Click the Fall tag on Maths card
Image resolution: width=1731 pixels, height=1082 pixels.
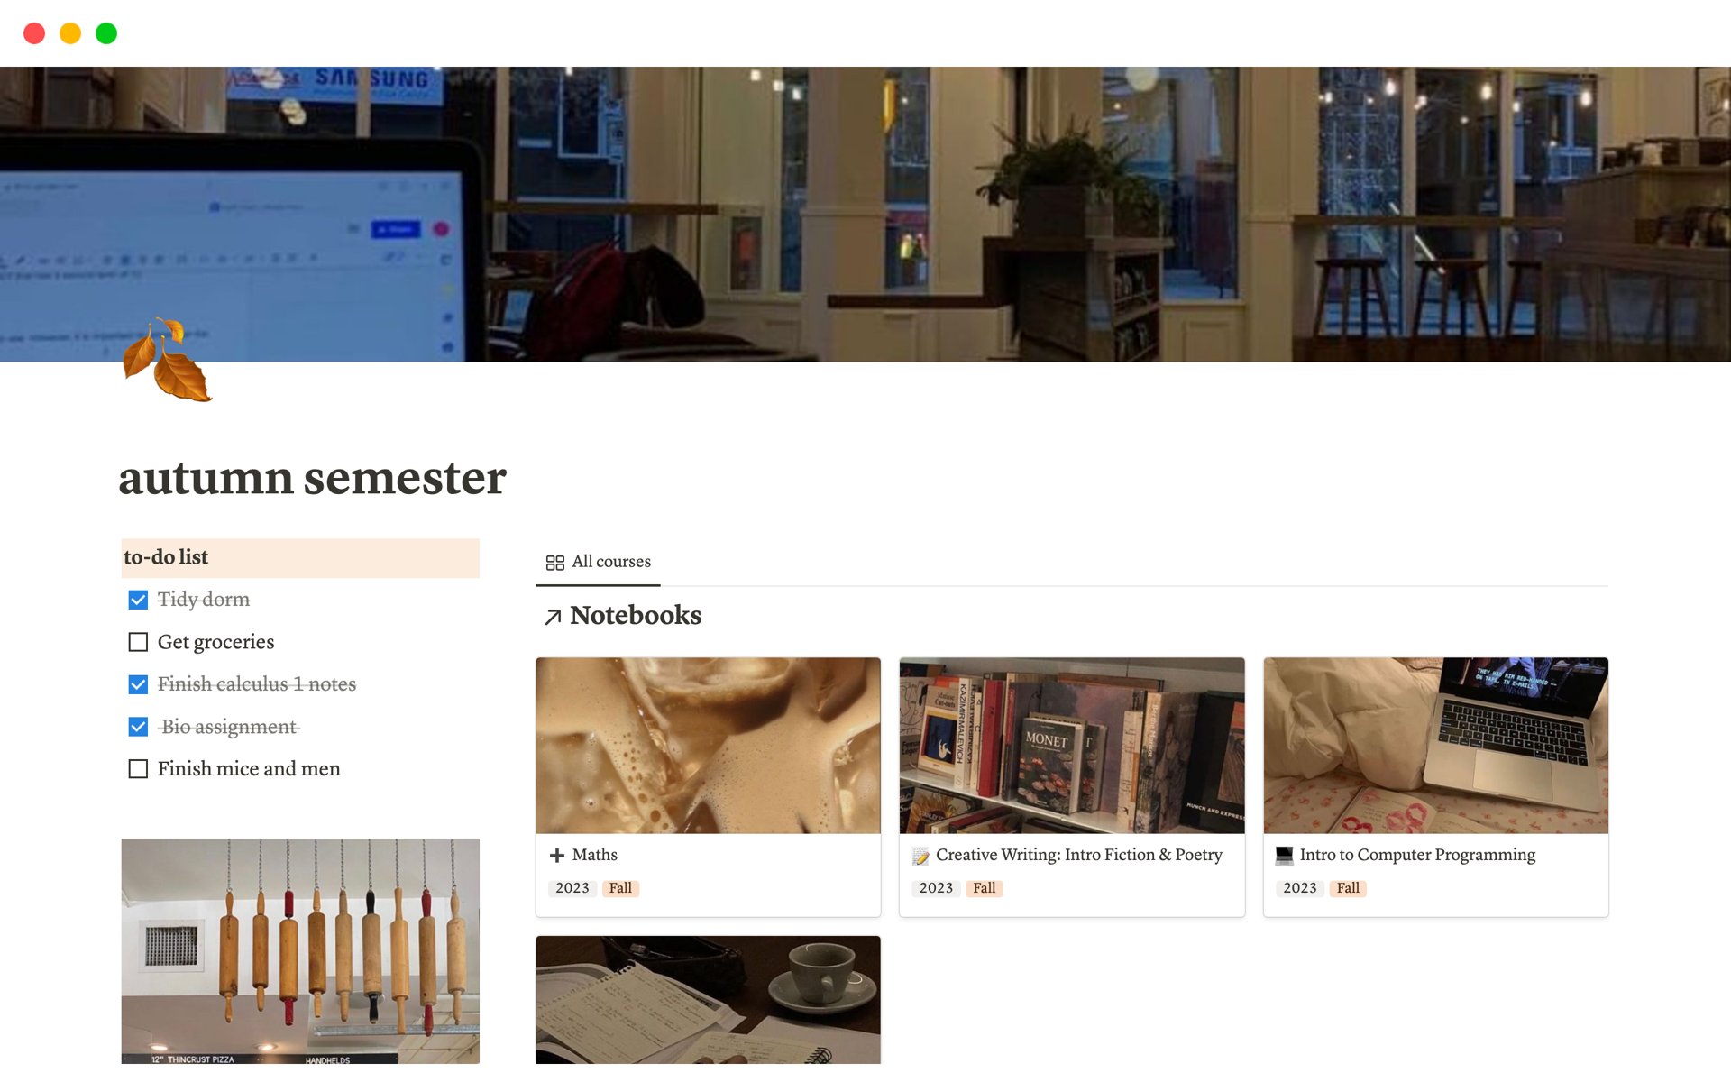[620, 888]
